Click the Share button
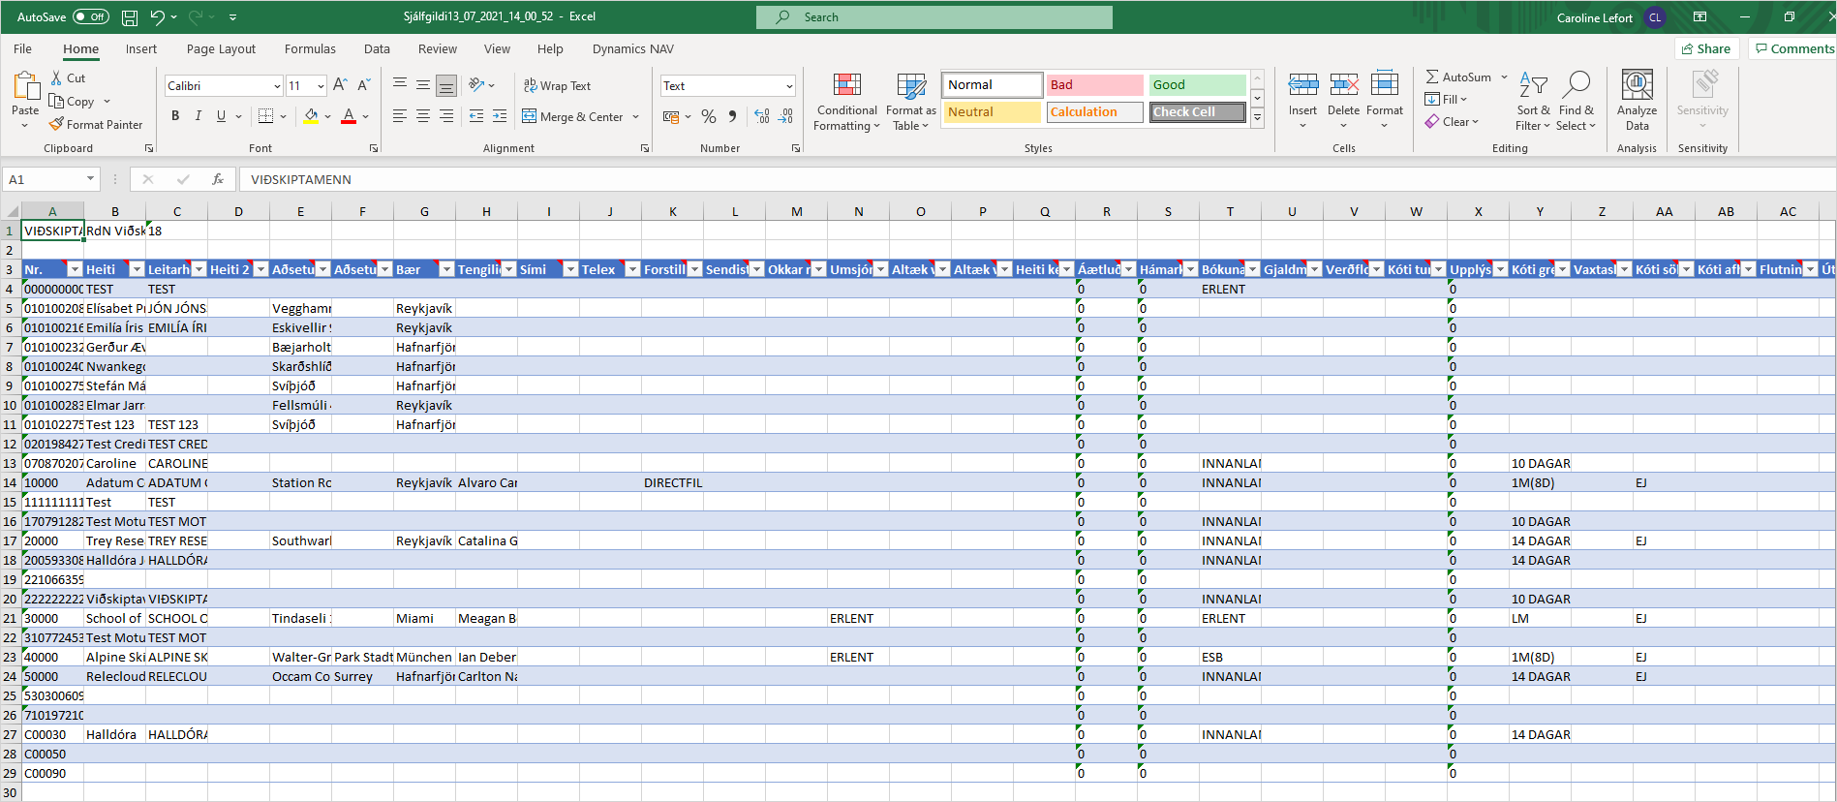Viewport: 1837px width, 802px height. tap(1705, 49)
